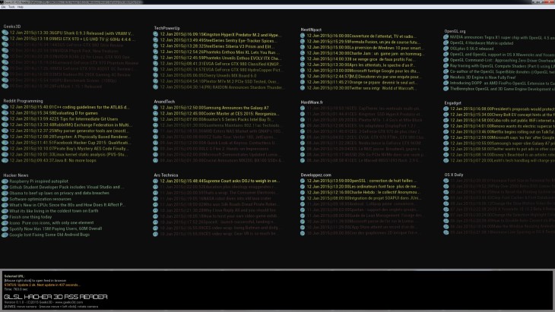Click globe icon beside NVIDIA announces Tegra X1
Screen dimensions: 555x312
click(x=446, y=37)
